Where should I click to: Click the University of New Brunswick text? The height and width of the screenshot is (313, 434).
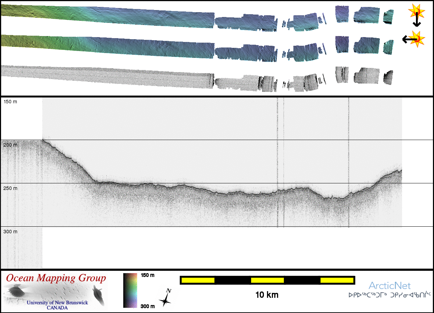tap(58, 303)
